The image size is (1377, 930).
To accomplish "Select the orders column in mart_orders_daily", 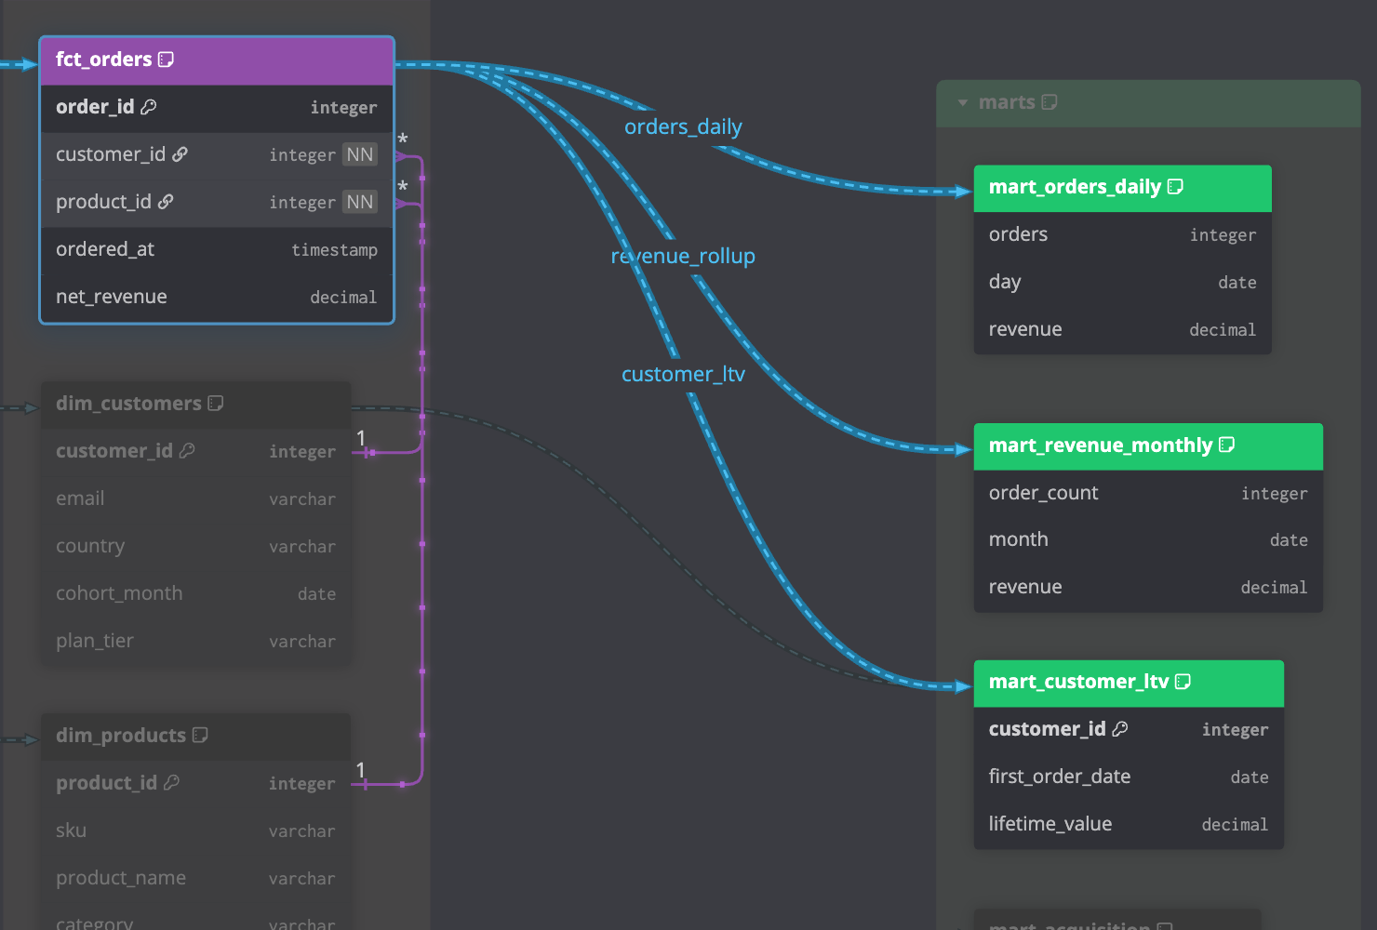I will coord(1122,235).
